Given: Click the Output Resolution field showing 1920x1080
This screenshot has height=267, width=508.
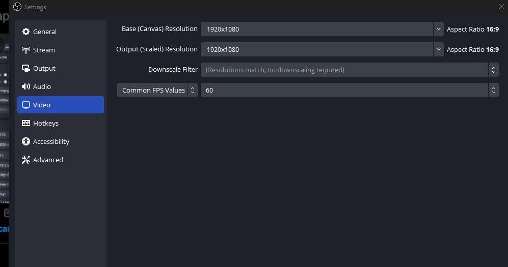Looking at the screenshot, I should (317, 49).
